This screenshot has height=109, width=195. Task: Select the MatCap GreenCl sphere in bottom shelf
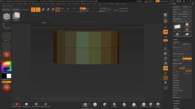(46, 105)
